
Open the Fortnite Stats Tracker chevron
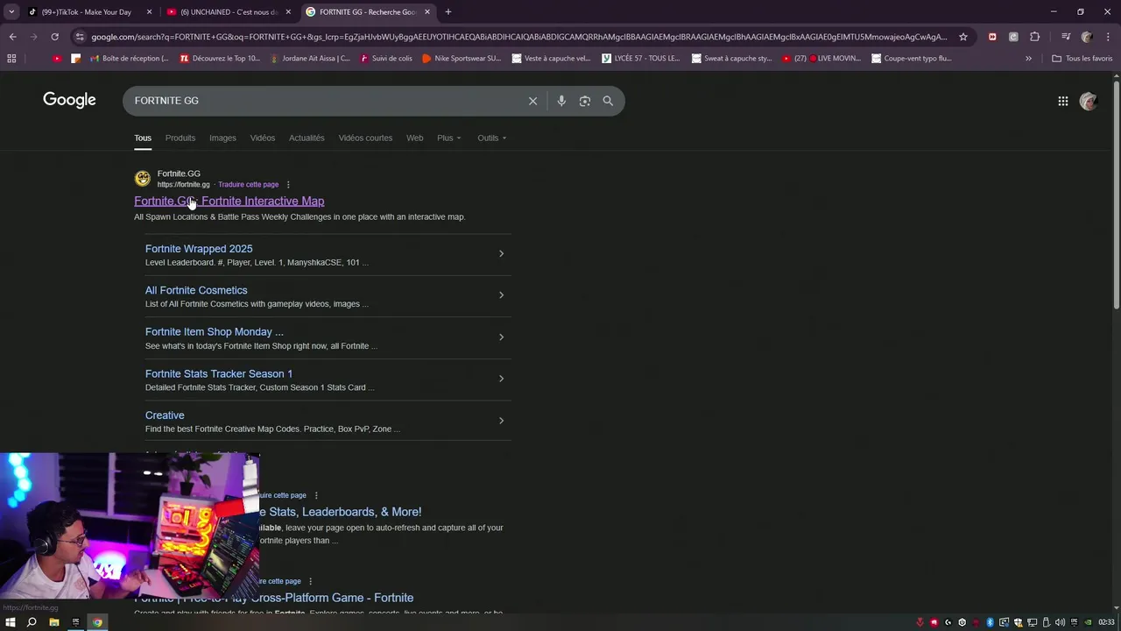(x=501, y=379)
